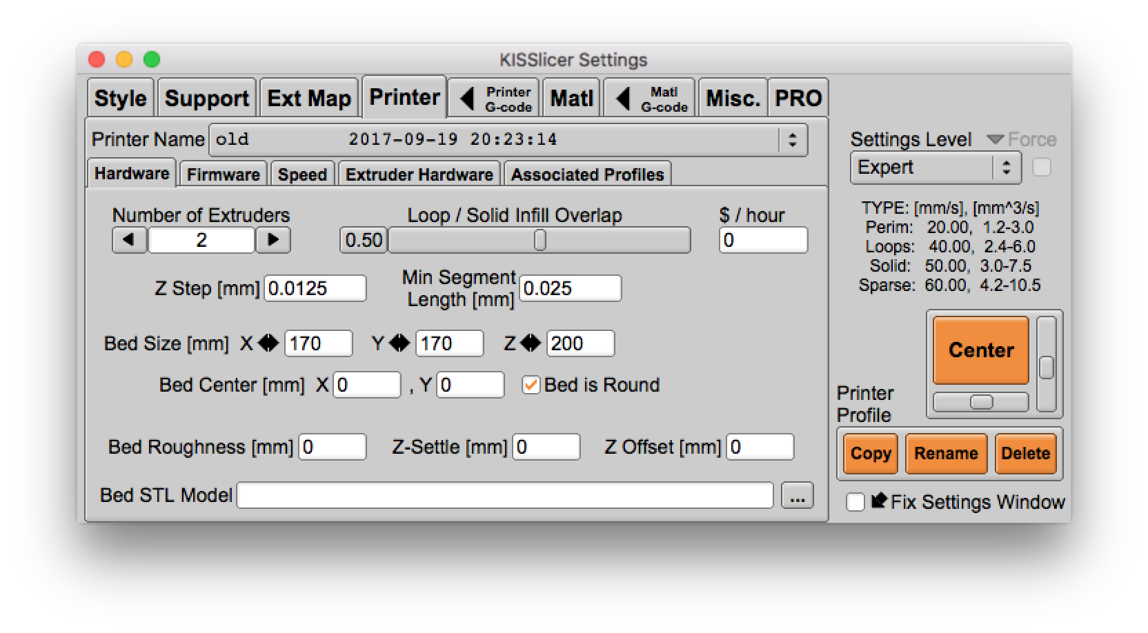Click the Z Offset [mm] field
Image resolution: width=1148 pixels, height=633 pixels.
[x=760, y=447]
